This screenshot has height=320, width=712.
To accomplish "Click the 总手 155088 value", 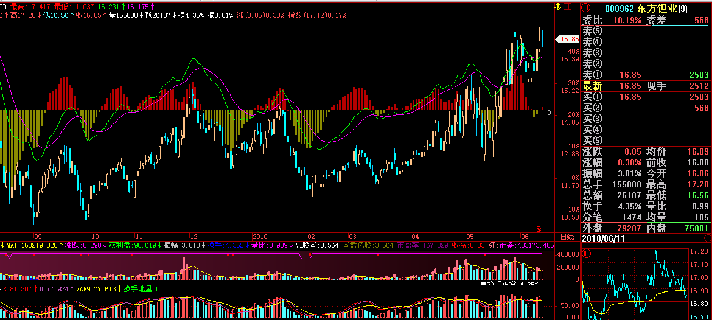I will click(x=627, y=184).
